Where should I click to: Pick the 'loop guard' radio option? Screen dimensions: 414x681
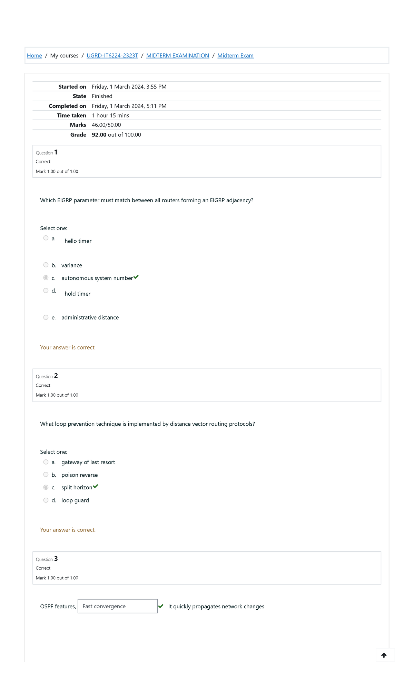pyautogui.click(x=46, y=500)
